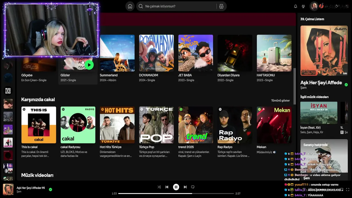This screenshot has width=352, height=198.
Task: Skip to next track
Action: [185, 187]
